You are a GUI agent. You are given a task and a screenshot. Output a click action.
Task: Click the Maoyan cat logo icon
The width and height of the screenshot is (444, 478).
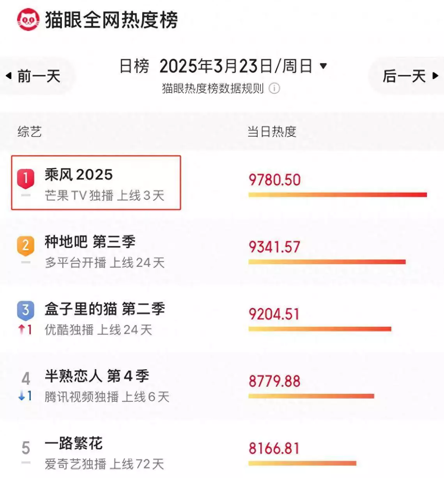(x=28, y=20)
